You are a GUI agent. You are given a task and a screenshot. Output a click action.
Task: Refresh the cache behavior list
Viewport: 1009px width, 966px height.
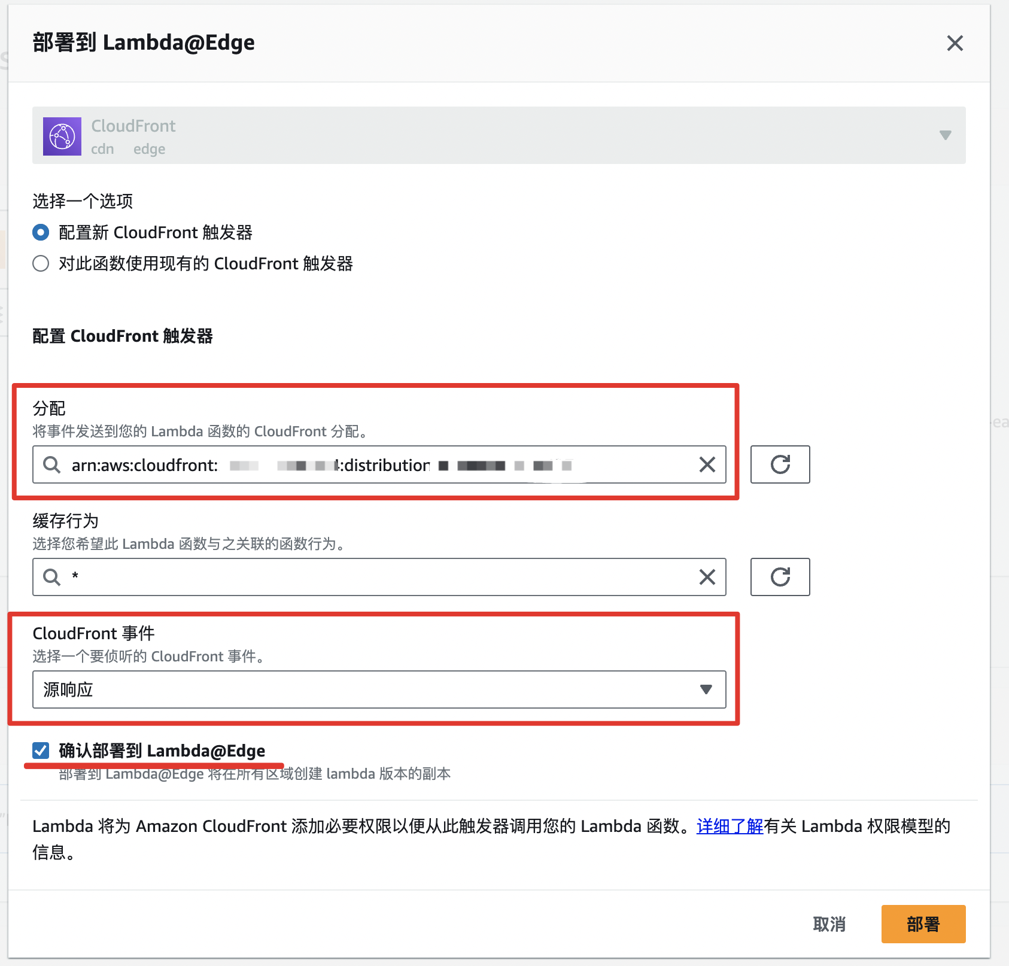click(x=780, y=577)
